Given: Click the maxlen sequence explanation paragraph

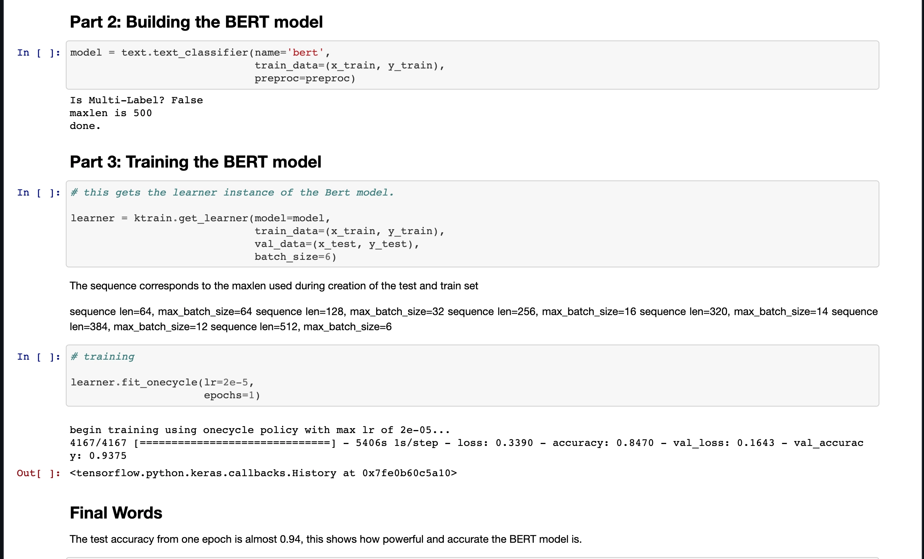Looking at the screenshot, I should coord(274,286).
